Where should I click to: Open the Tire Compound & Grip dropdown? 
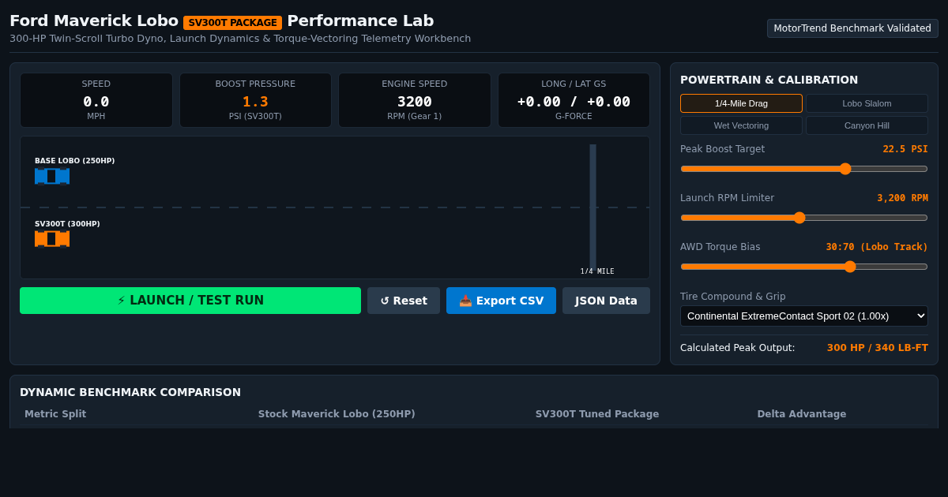tap(804, 316)
